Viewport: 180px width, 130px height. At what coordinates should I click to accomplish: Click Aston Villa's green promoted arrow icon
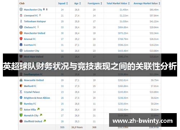[39, 109]
